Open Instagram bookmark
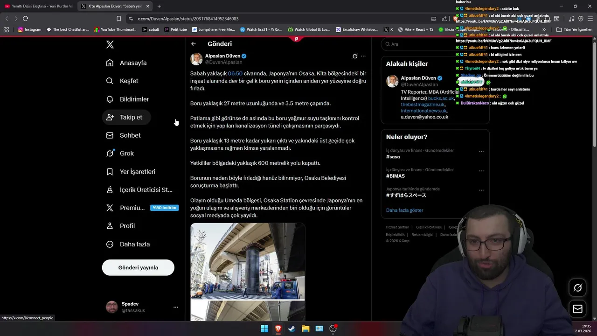Image resolution: width=597 pixels, height=336 pixels. 29,29
